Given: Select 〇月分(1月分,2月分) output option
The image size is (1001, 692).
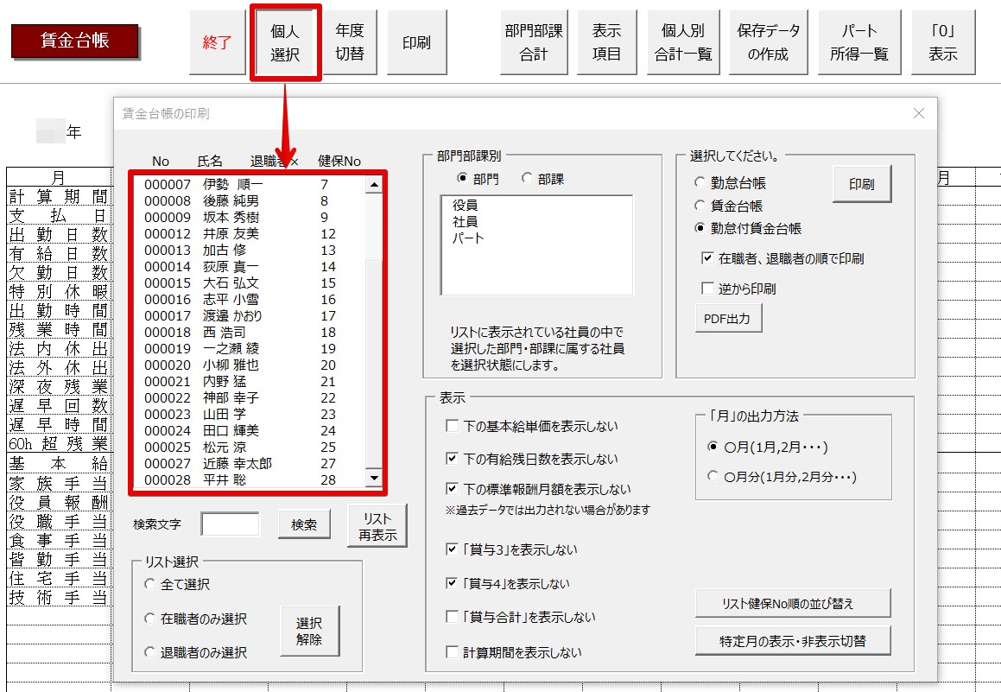Looking at the screenshot, I should tap(713, 476).
